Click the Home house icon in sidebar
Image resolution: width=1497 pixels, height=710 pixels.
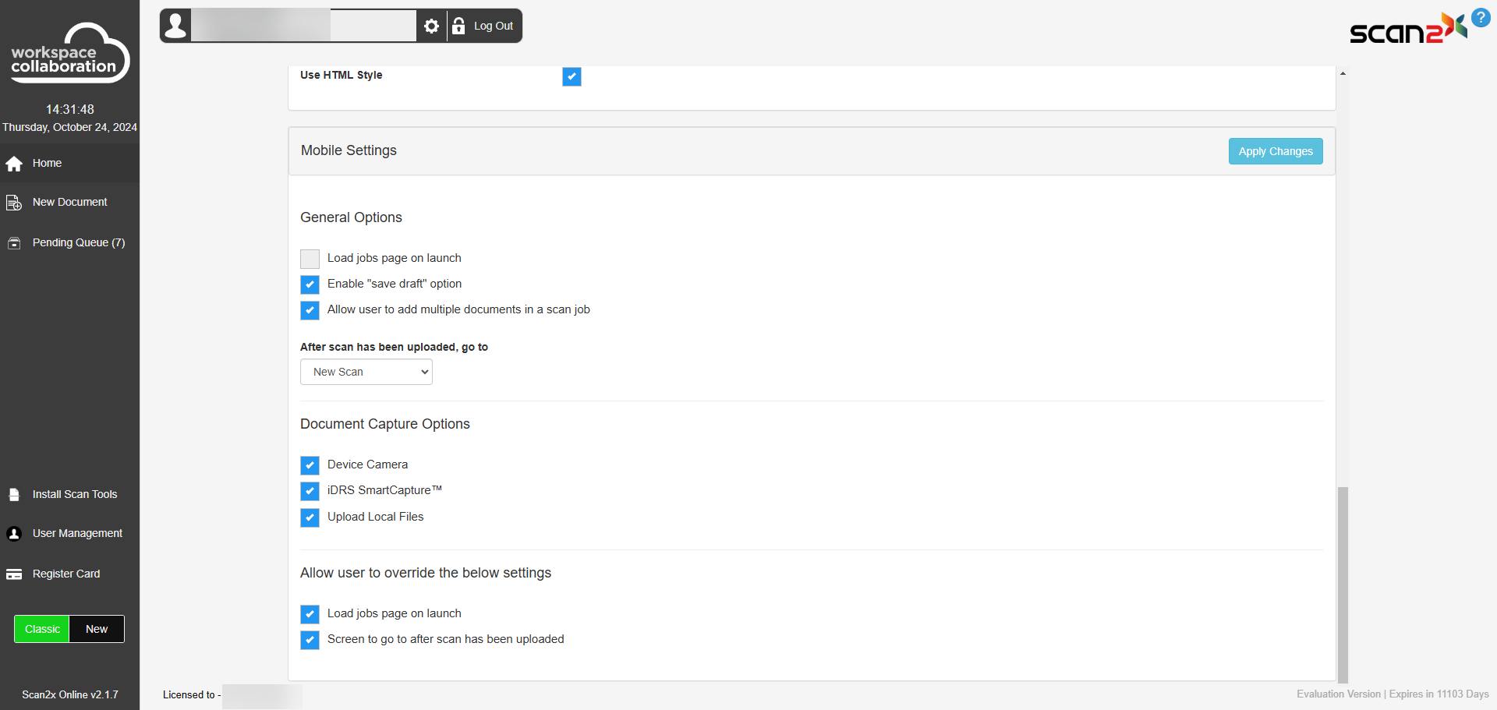pos(14,164)
